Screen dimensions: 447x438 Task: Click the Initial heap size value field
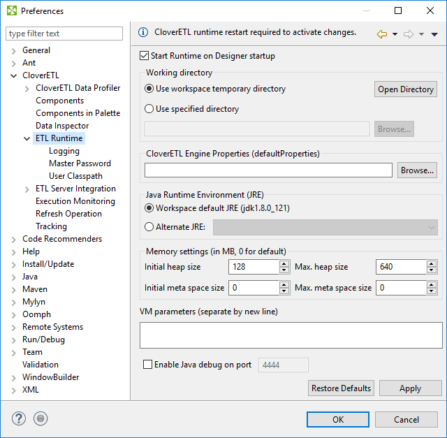click(254, 267)
